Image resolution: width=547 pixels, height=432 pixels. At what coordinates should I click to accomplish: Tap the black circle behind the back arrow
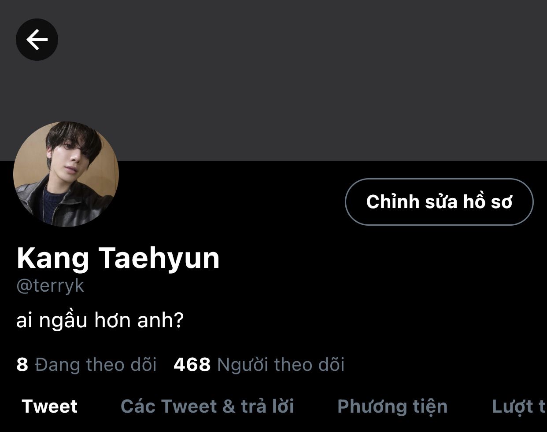37,40
